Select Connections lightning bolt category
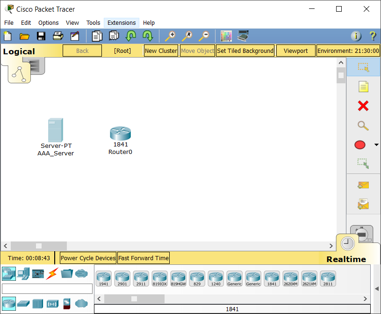 (52, 274)
